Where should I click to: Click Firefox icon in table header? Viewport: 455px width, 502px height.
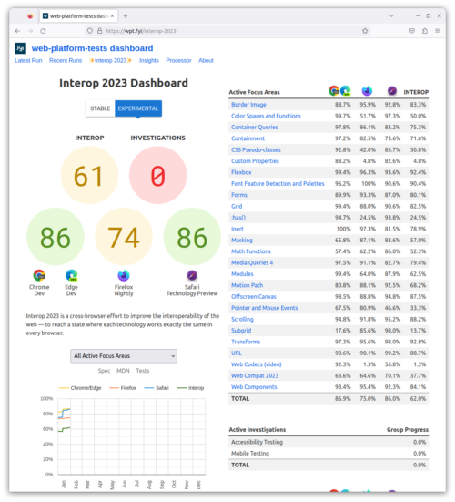click(x=367, y=91)
